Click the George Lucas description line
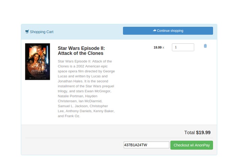Viewport: 235px width, 167px height. click(x=86, y=71)
